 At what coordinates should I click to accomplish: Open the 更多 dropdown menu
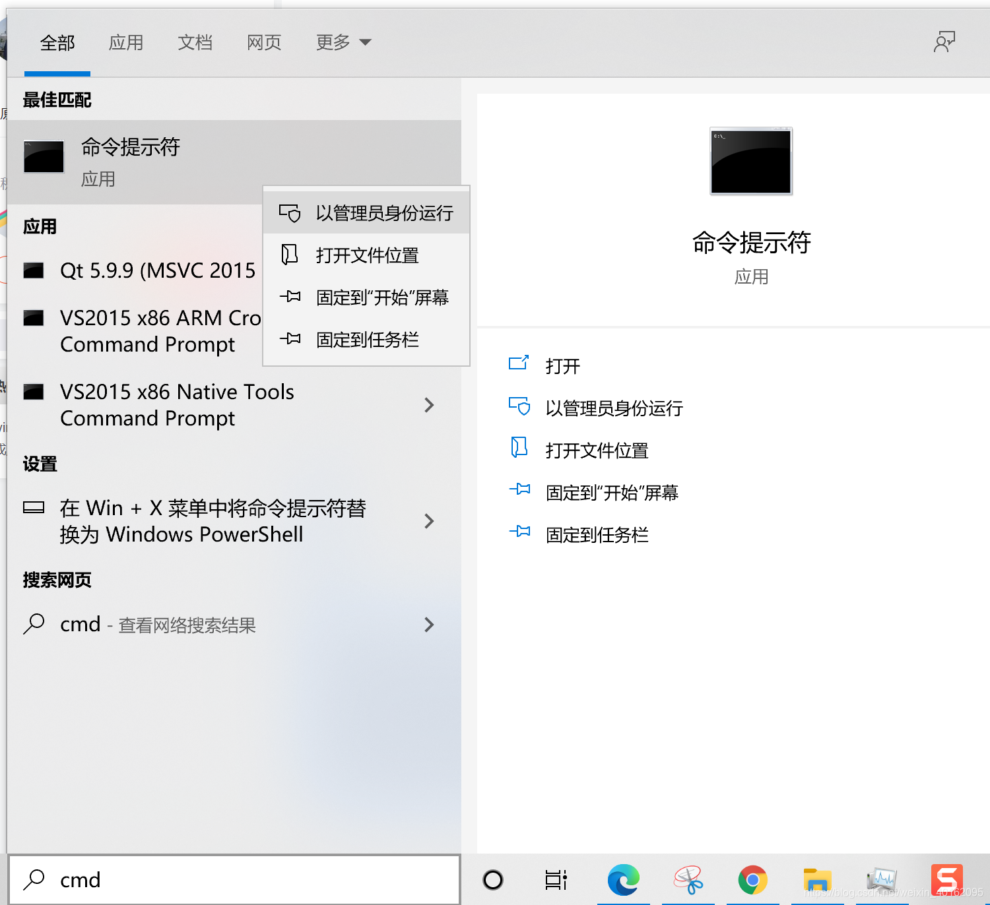343,43
